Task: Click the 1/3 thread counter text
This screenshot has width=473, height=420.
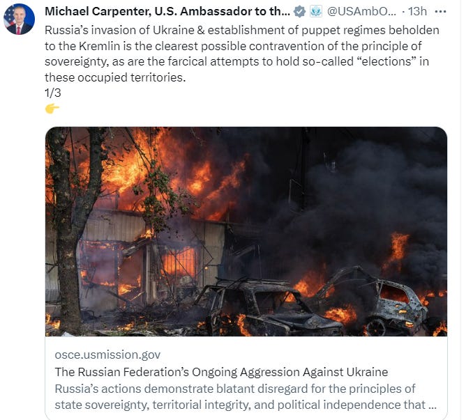Action: pyautogui.click(x=53, y=93)
